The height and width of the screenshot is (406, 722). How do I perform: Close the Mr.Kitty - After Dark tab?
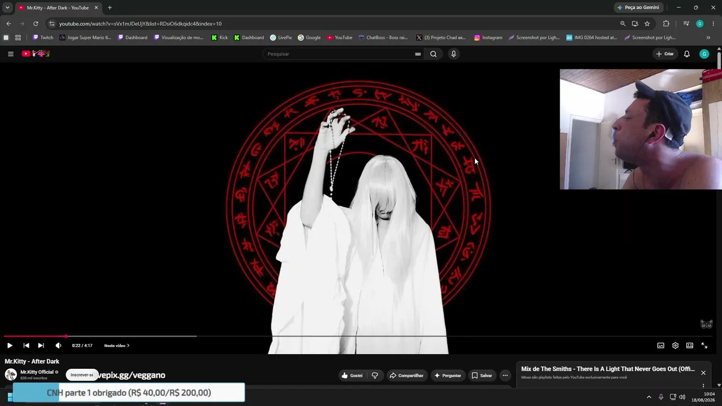coord(96,8)
